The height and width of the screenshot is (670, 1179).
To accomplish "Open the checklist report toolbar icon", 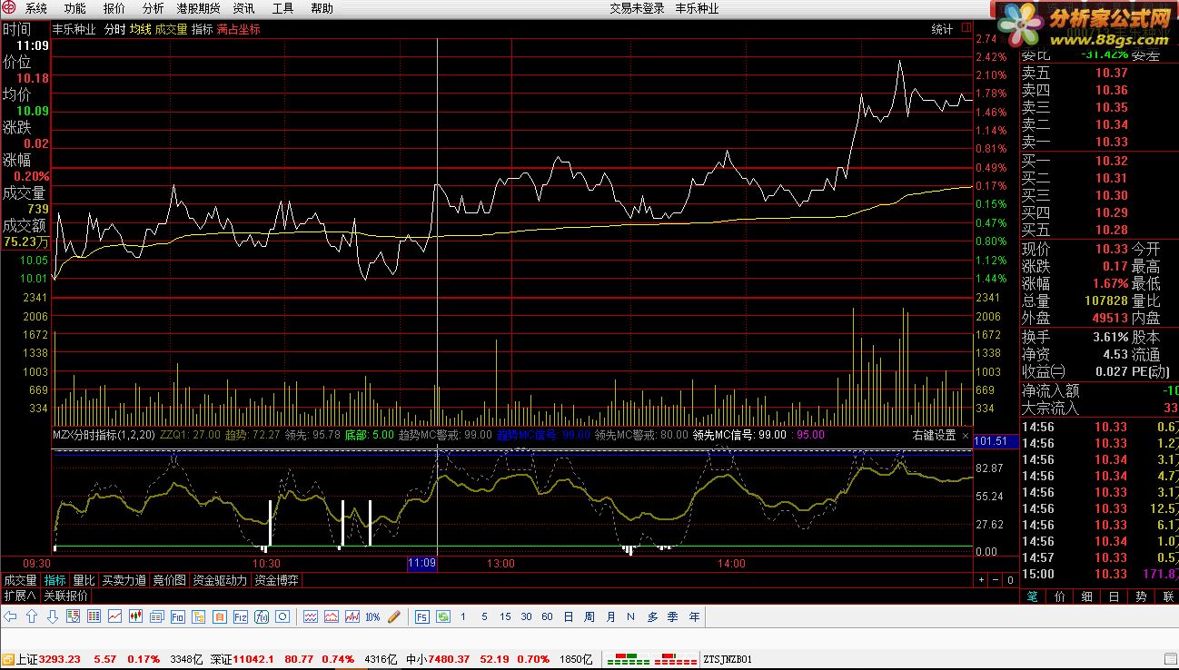I will (x=72, y=616).
